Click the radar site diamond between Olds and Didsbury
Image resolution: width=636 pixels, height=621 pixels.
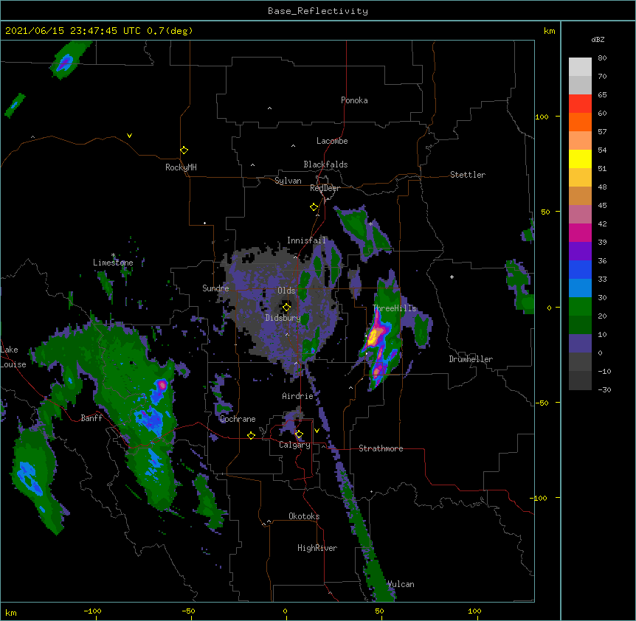(286, 308)
